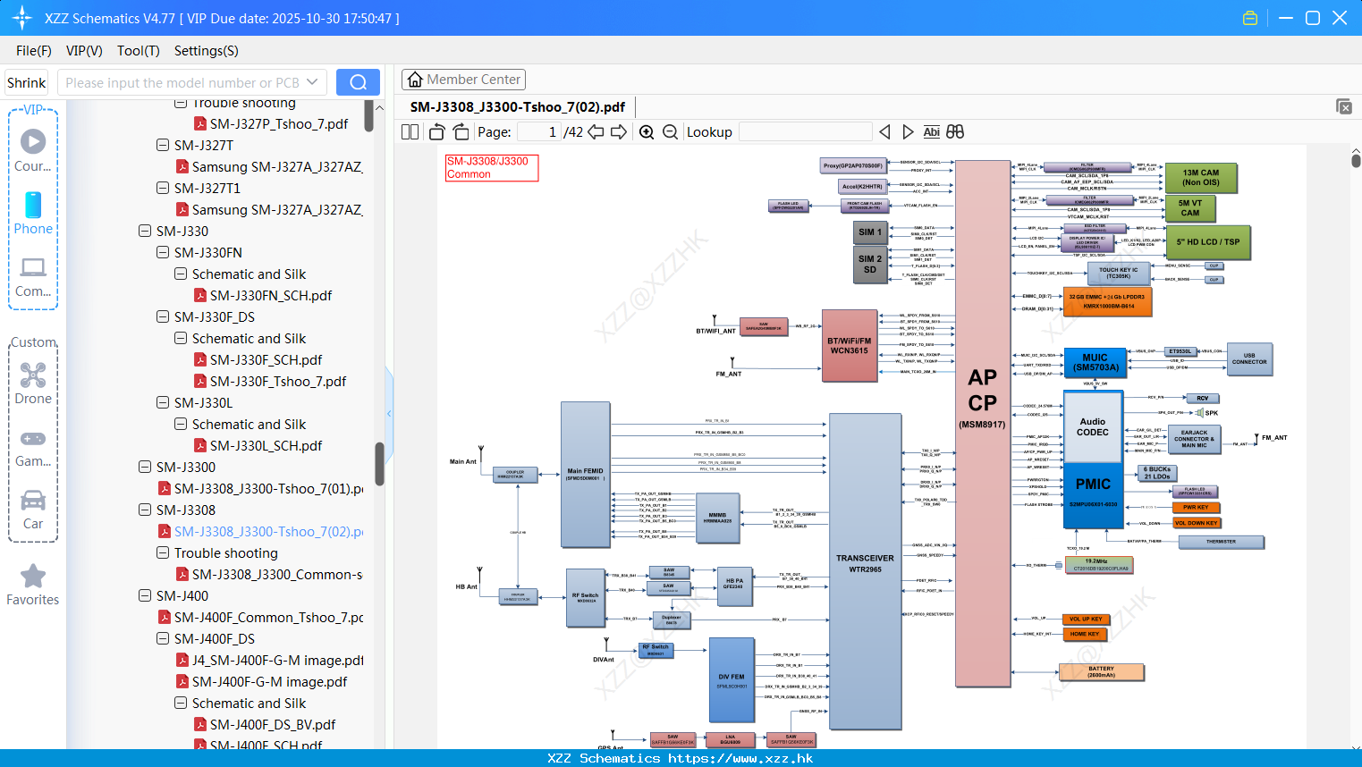Collapse the SM-J330 tree node

145,231
